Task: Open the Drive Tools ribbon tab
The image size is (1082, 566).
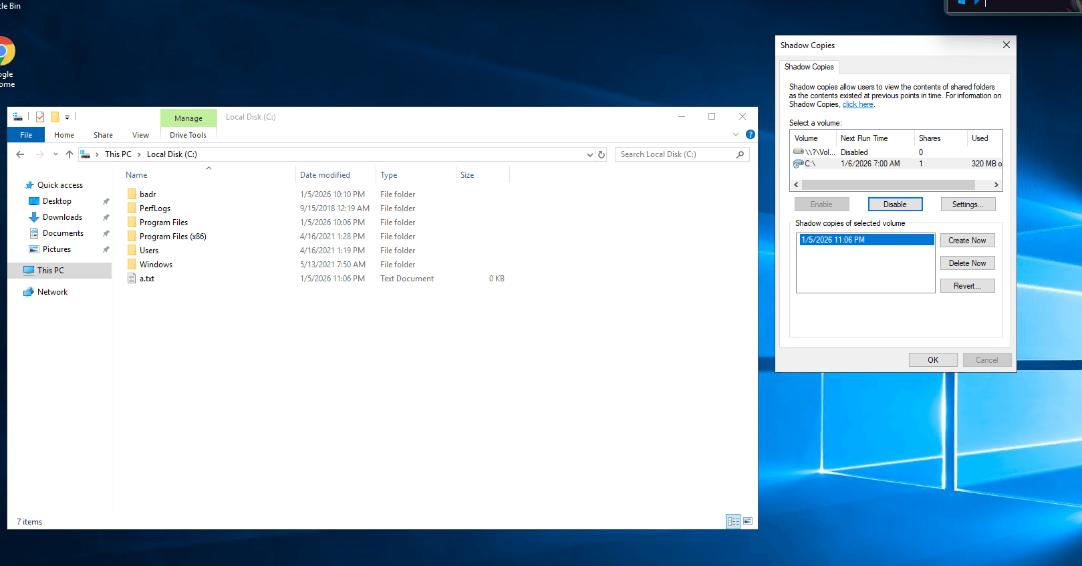Action: click(188, 135)
